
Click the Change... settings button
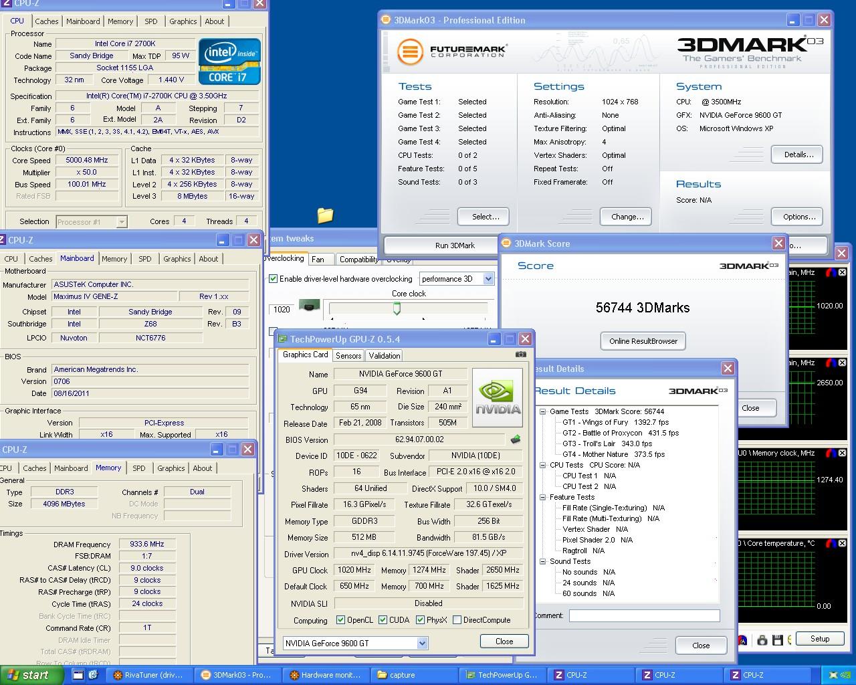click(x=627, y=217)
